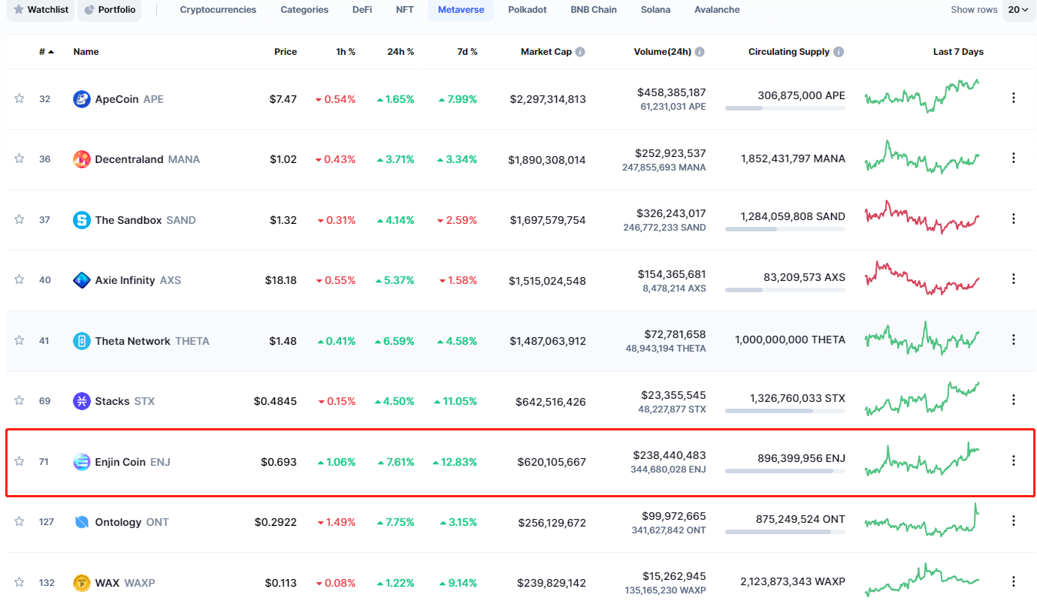Sort by 24h % column header
1037x613 pixels.
(x=401, y=52)
